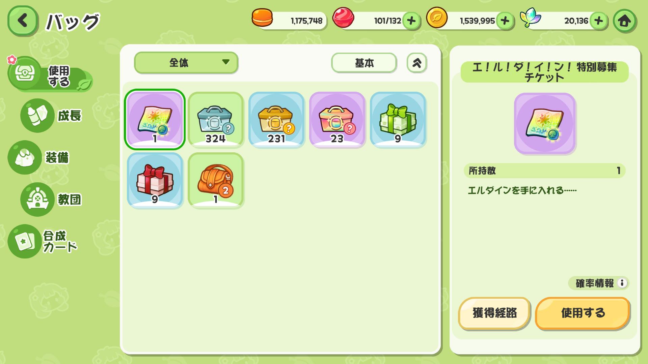This screenshot has width=648, height=364.
Task: Change the 基本 sort option
Action: (364, 63)
